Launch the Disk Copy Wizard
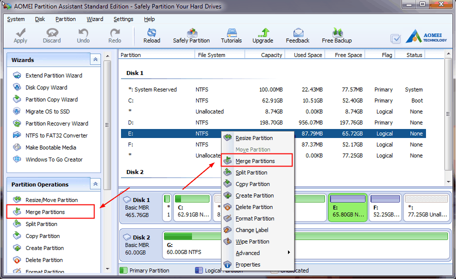 point(40,87)
